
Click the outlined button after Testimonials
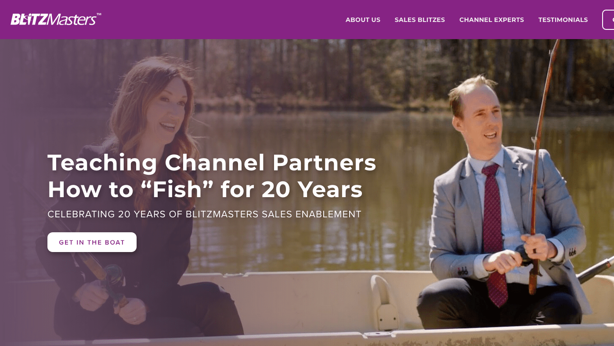[608, 20]
